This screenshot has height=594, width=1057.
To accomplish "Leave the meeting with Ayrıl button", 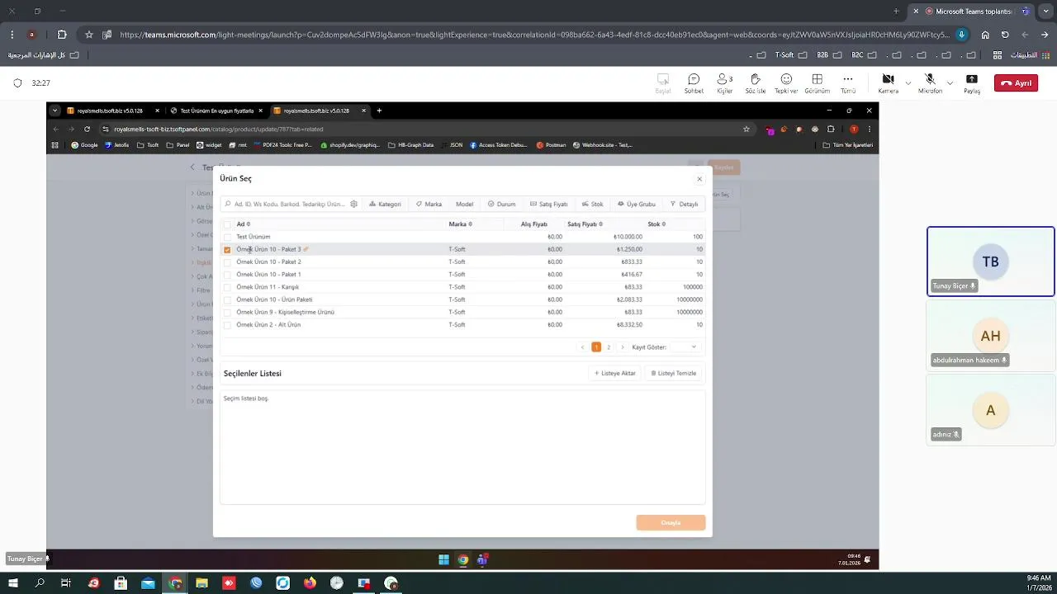I will pos(1016,83).
